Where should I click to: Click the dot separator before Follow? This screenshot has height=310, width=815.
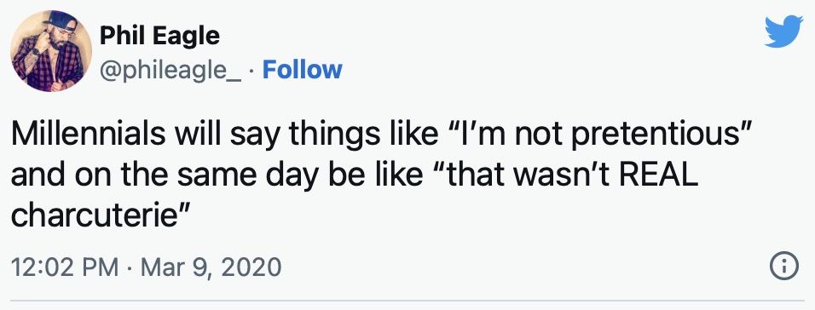(251, 71)
